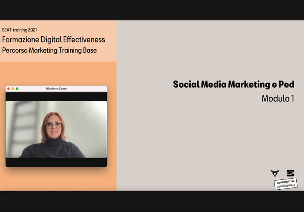
Task: Click the SEAT logo icon
Action: (x=290, y=173)
